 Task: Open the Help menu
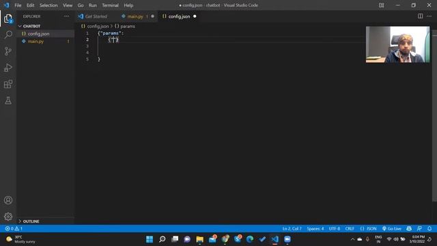click(x=128, y=5)
